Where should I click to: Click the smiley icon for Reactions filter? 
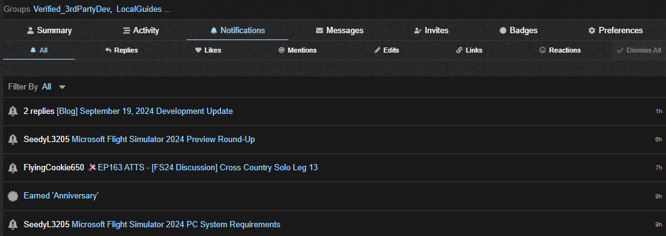[543, 50]
